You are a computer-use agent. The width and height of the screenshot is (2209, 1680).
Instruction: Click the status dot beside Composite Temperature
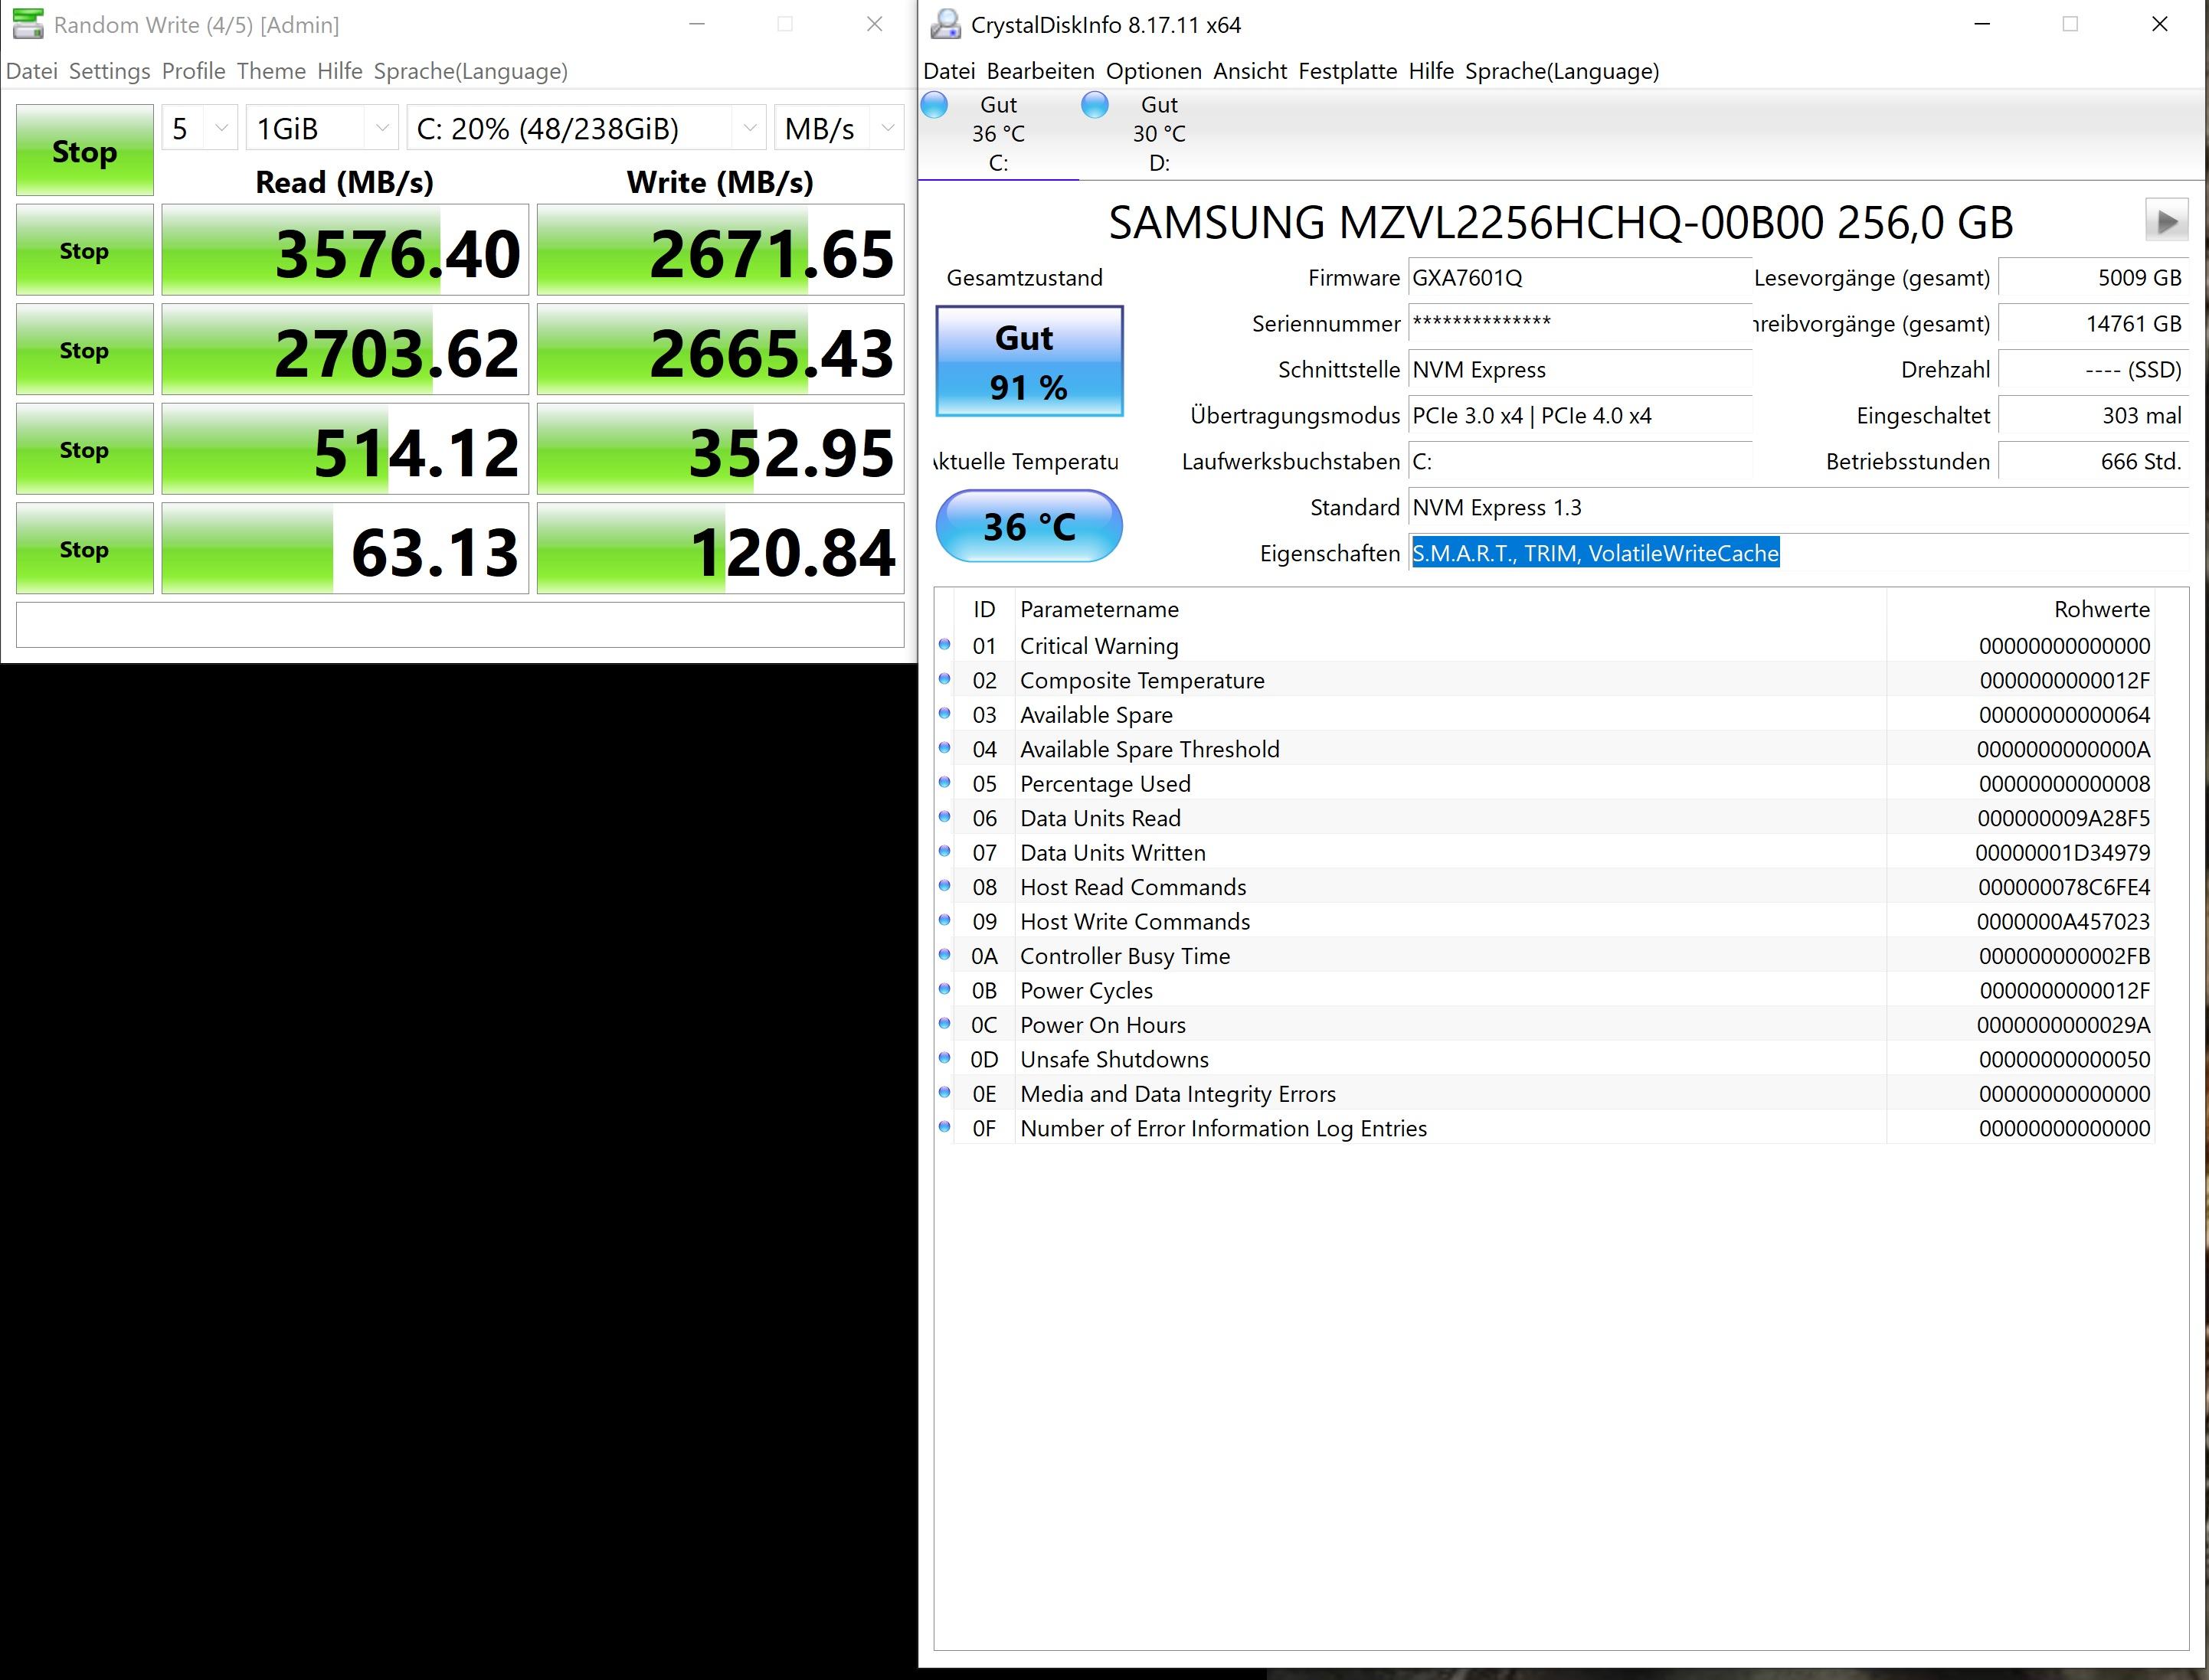coord(945,679)
